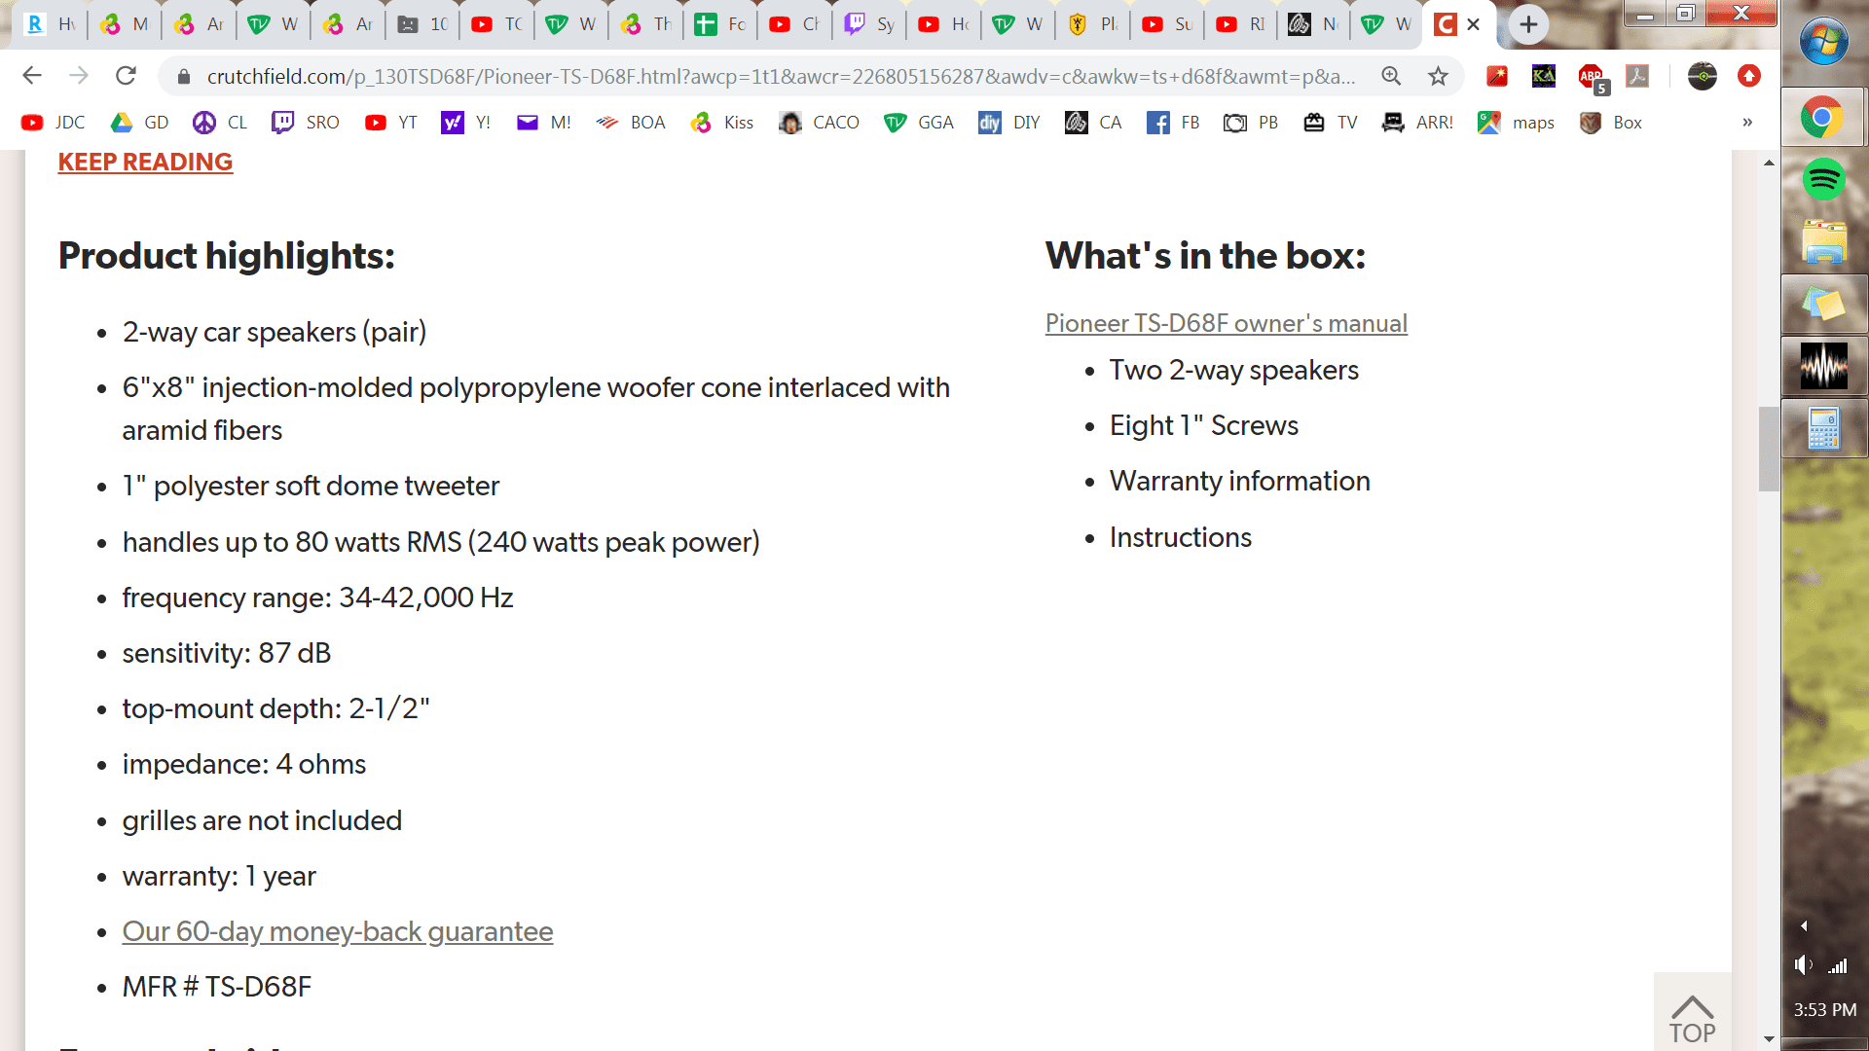The image size is (1869, 1051).
Task: Bookmark this page with the star
Action: 1438,76
